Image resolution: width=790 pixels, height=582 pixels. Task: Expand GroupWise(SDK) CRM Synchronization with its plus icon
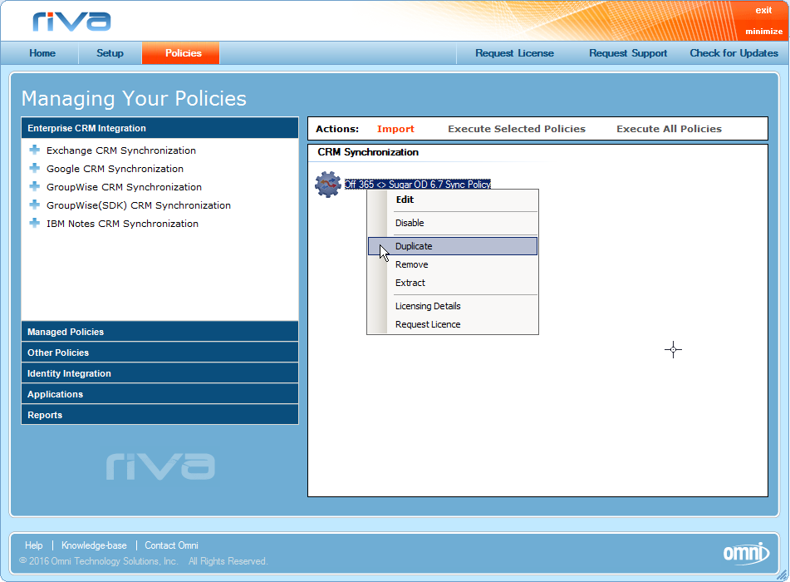[35, 205]
